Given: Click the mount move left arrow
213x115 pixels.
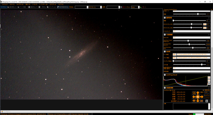Looking at the screenshot, I should [x=194, y=97].
